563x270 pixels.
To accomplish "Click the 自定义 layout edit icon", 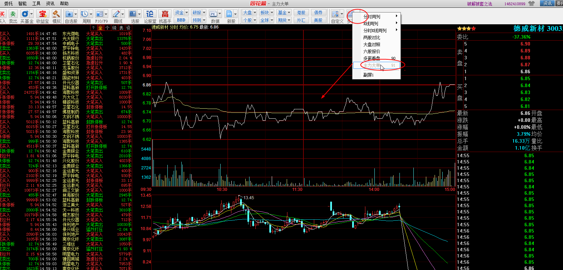I will coord(335,14).
